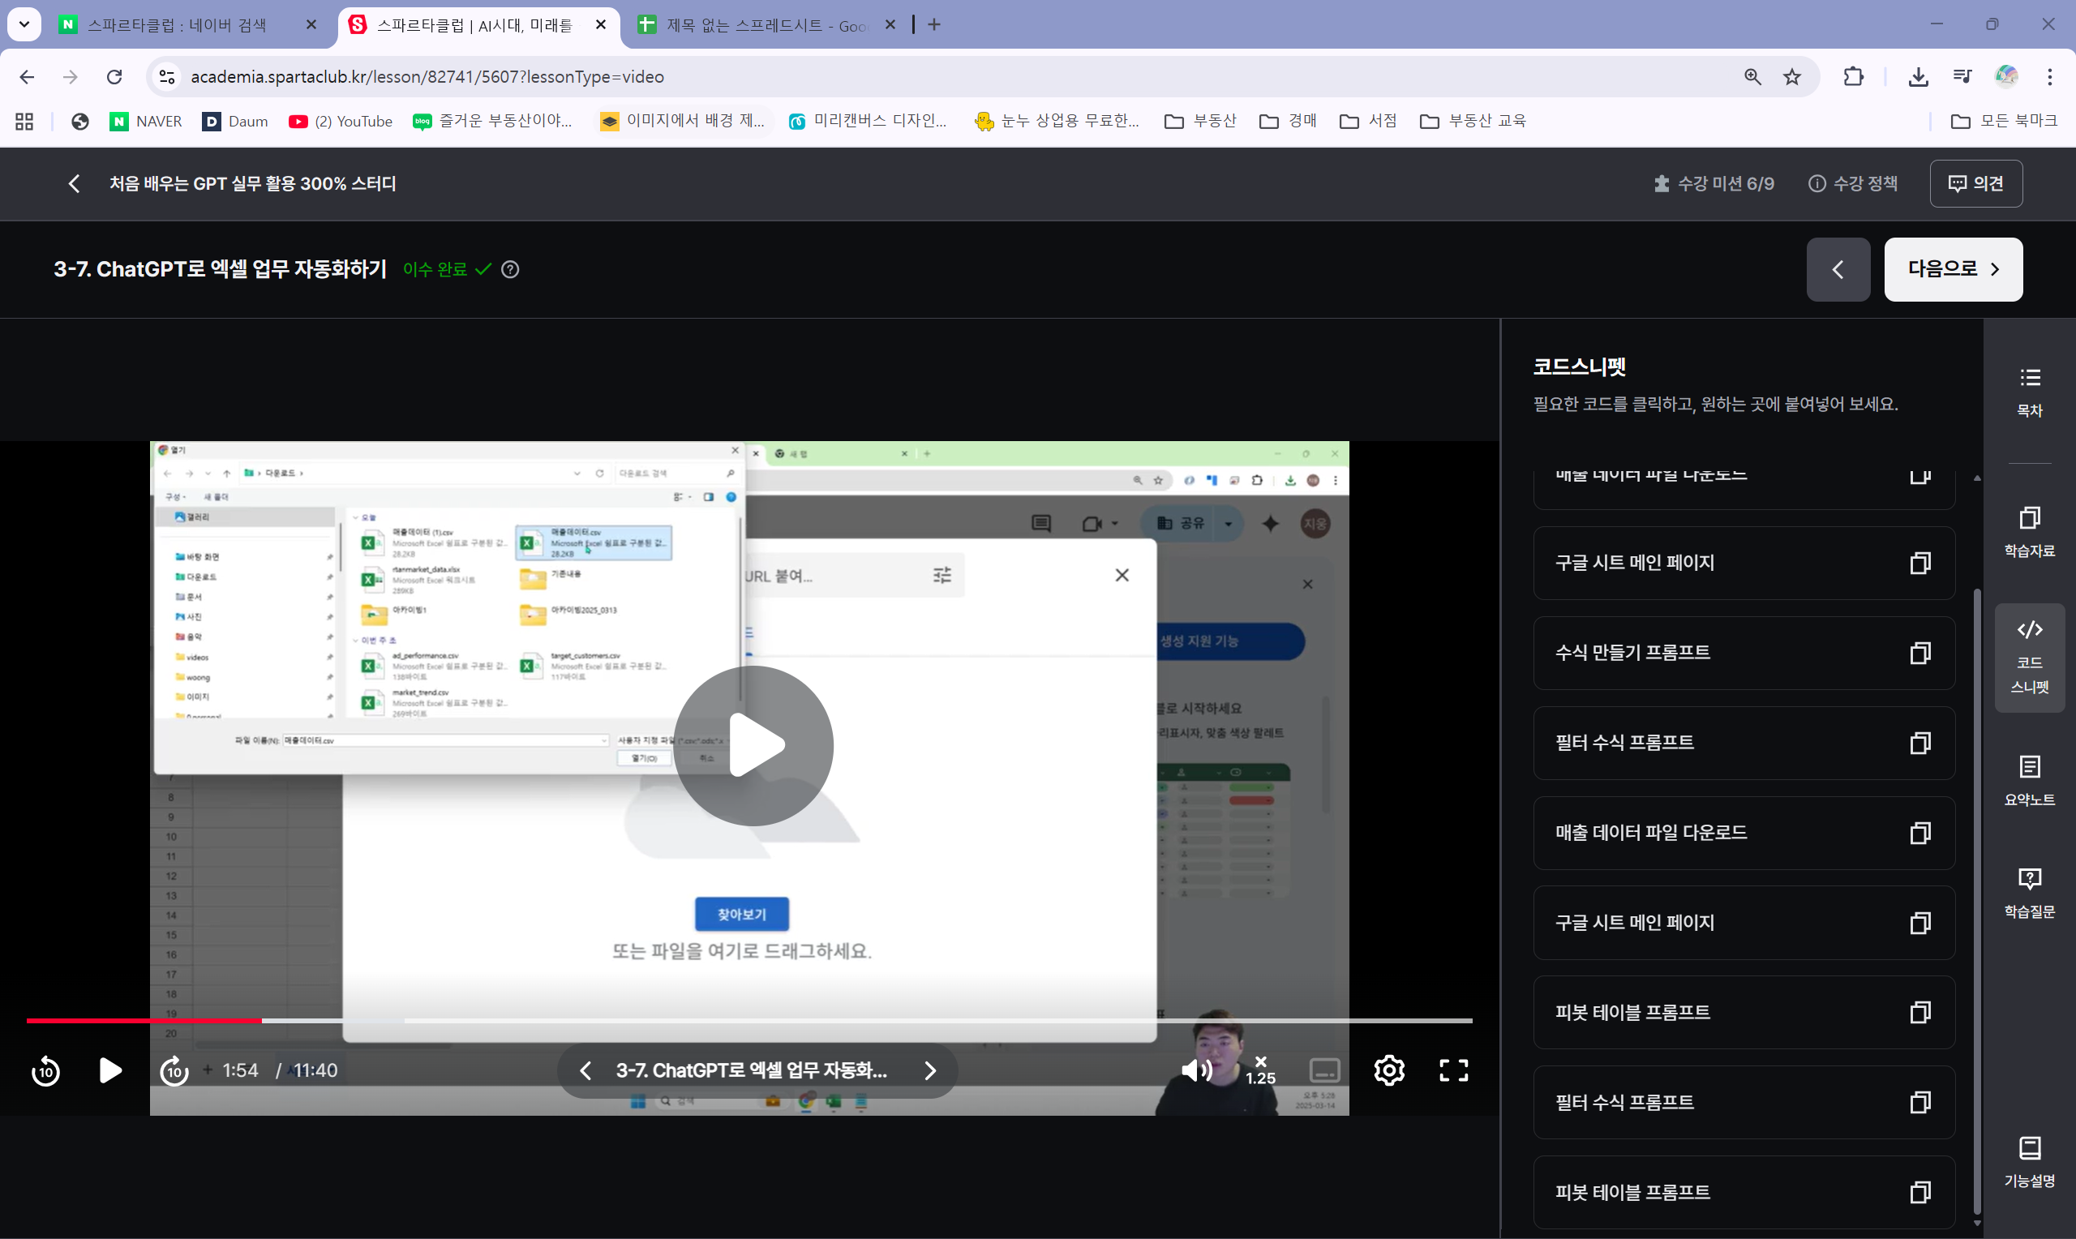Mute the video with the speaker icon
The height and width of the screenshot is (1239, 2076).
pos(1196,1070)
